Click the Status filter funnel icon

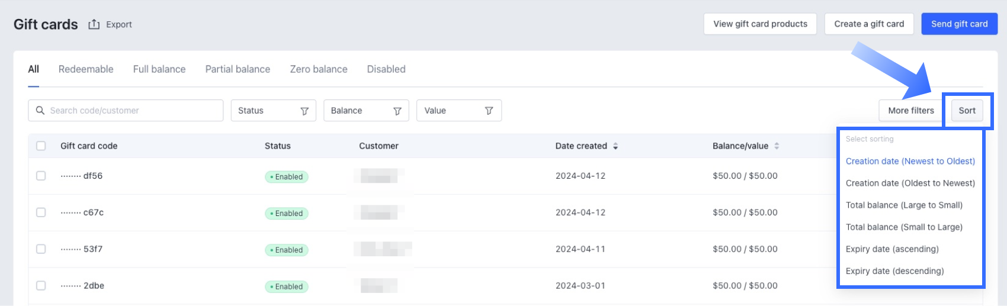tap(304, 111)
